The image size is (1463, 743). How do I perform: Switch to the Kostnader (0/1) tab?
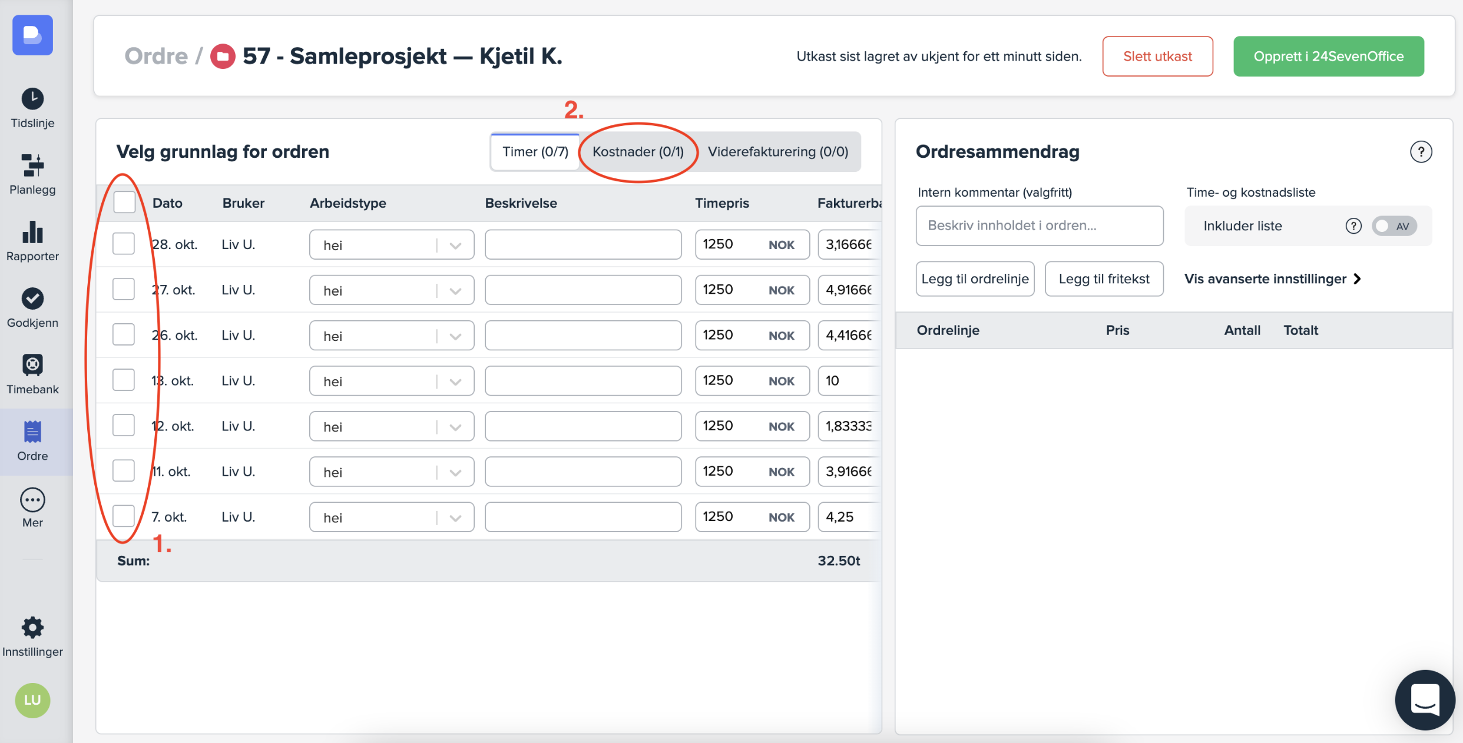[x=638, y=152]
